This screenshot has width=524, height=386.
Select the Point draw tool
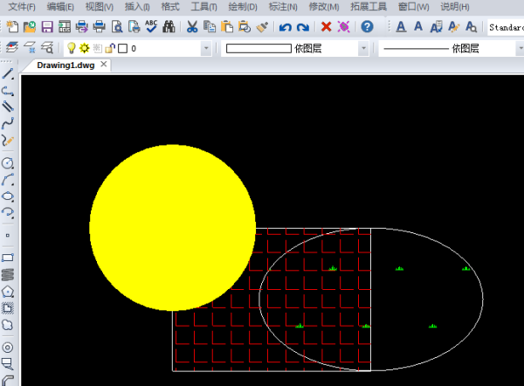coord(8,236)
